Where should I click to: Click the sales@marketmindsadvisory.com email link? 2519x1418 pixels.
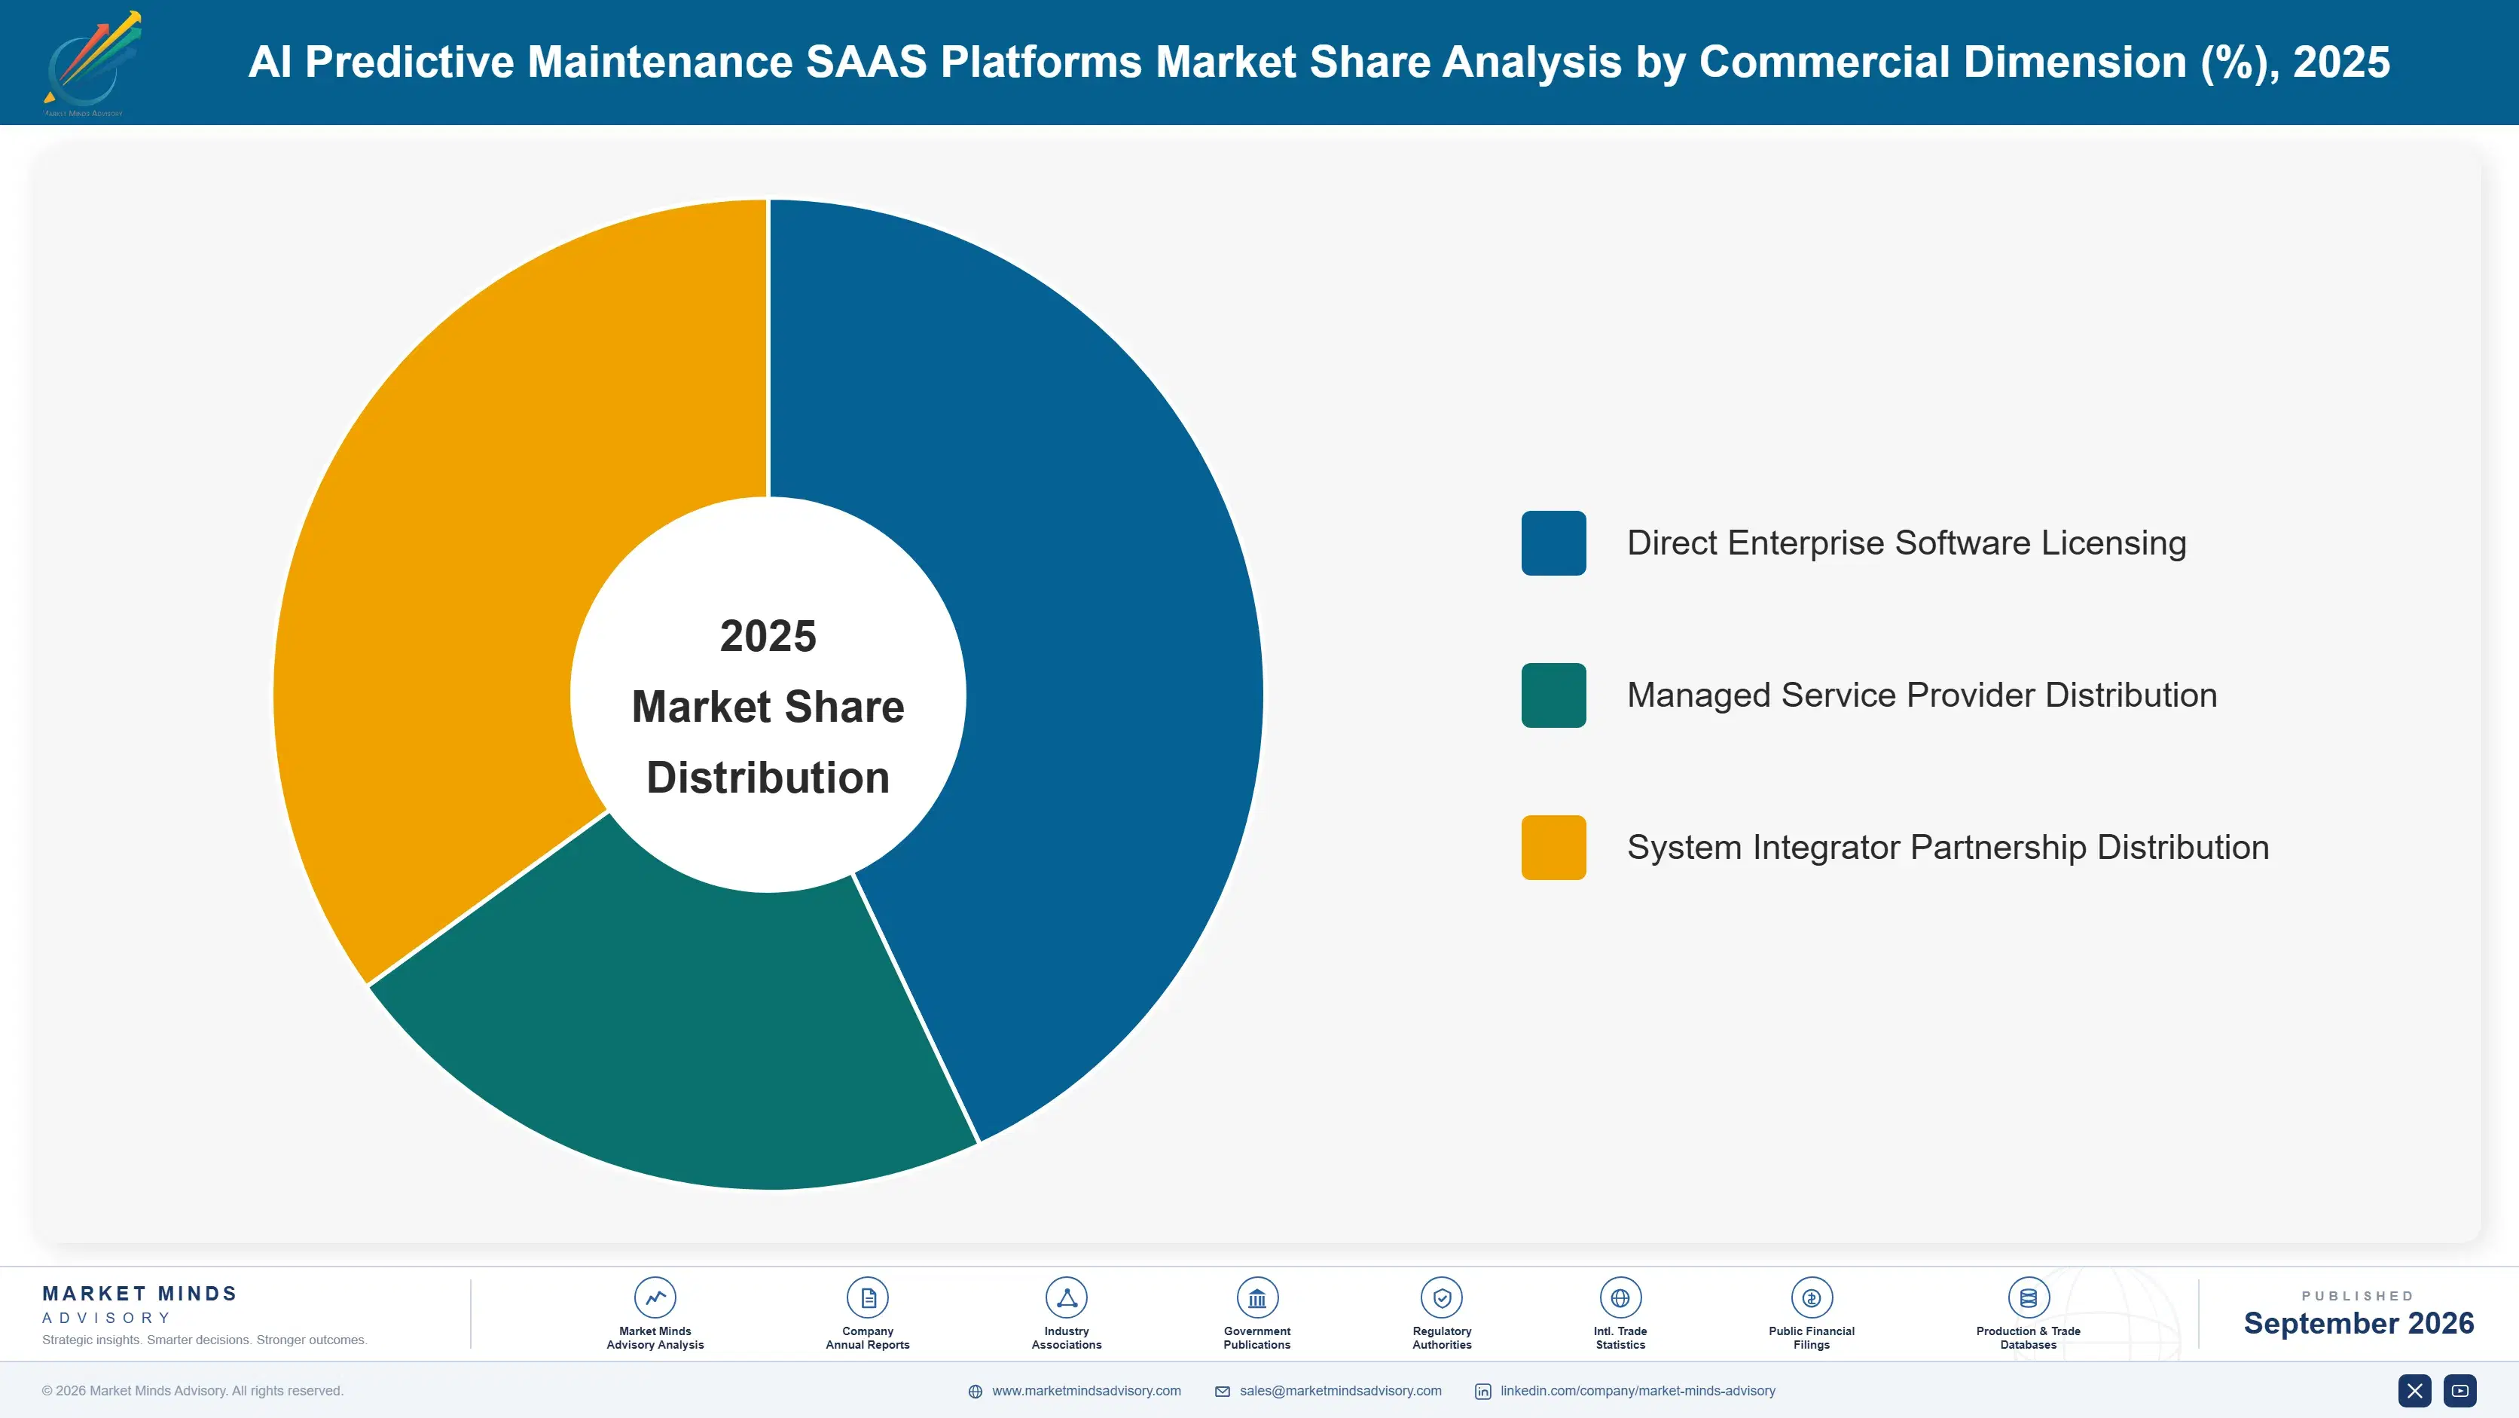point(1341,1391)
